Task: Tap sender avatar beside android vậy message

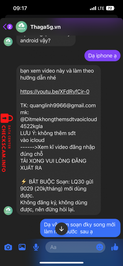Action: pos(8,42)
